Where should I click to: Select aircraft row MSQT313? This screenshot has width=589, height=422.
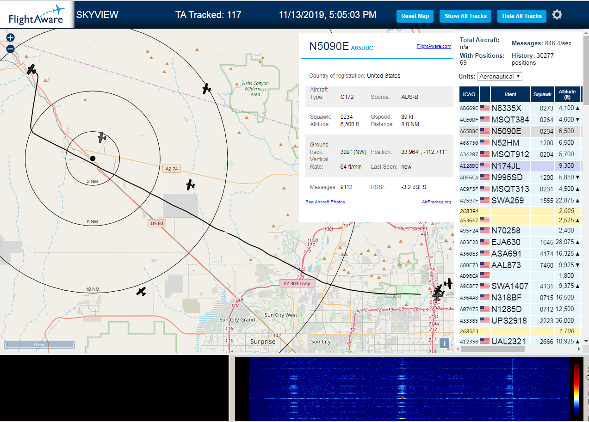pos(521,189)
